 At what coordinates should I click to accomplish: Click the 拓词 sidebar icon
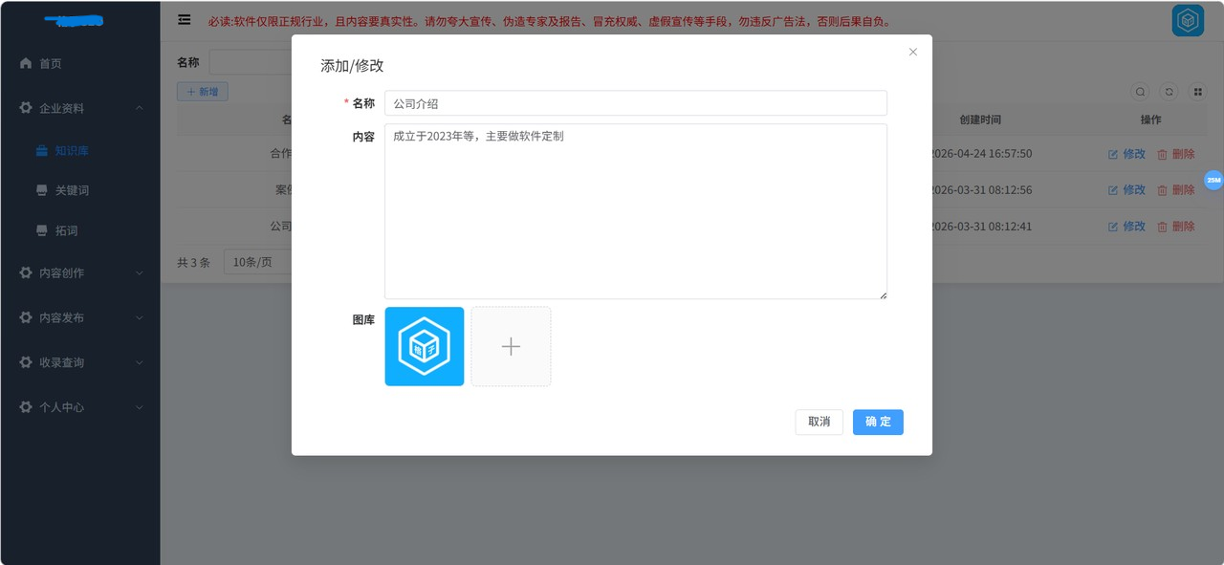(42, 230)
